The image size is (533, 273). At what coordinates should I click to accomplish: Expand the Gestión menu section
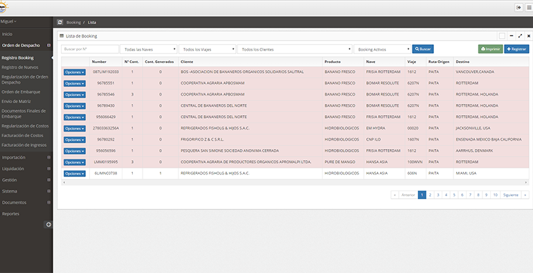pyautogui.click(x=26, y=179)
